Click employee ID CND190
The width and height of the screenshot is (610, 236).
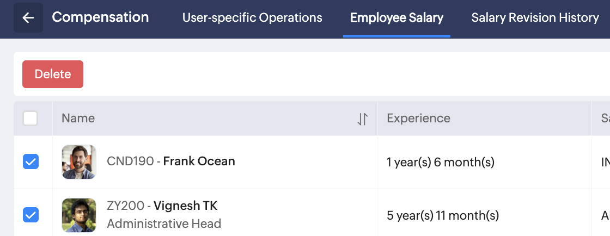coord(130,162)
